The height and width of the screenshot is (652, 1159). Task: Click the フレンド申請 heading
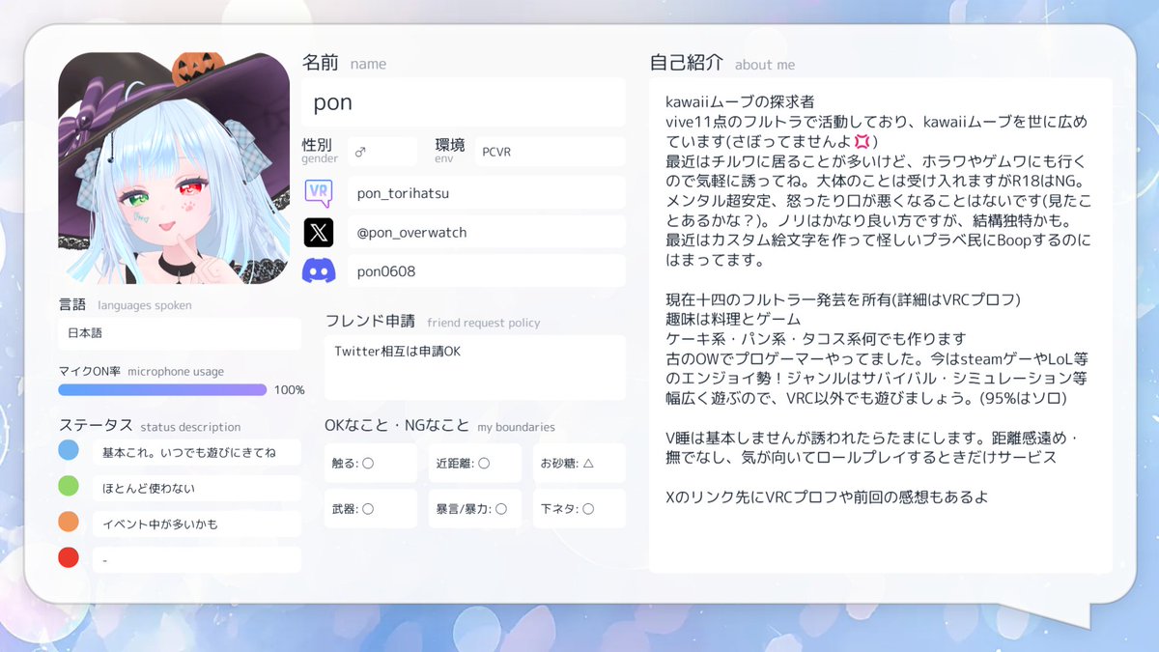pyautogui.click(x=433, y=322)
